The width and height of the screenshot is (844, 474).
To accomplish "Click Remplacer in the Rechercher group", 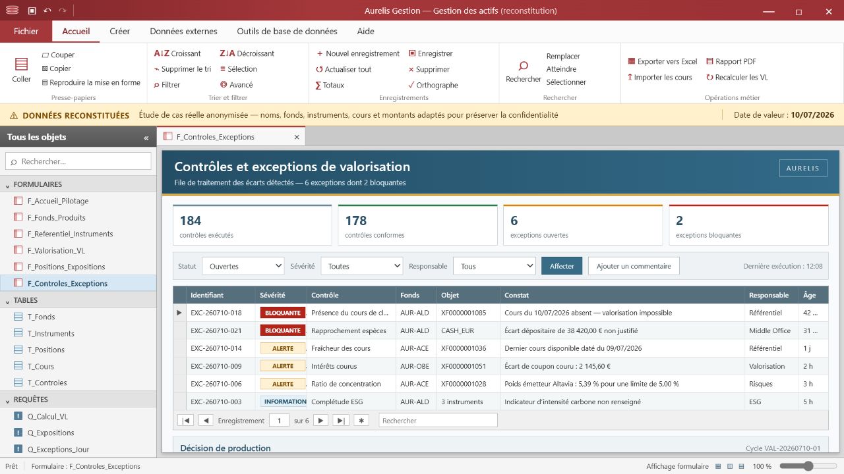I will pos(563,56).
